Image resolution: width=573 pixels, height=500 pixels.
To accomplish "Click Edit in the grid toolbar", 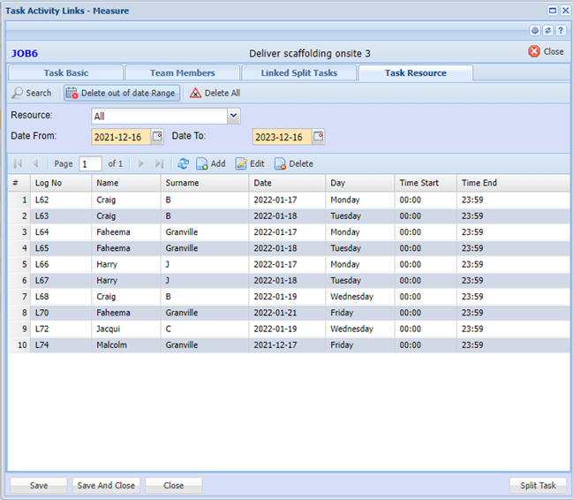I will pos(249,163).
